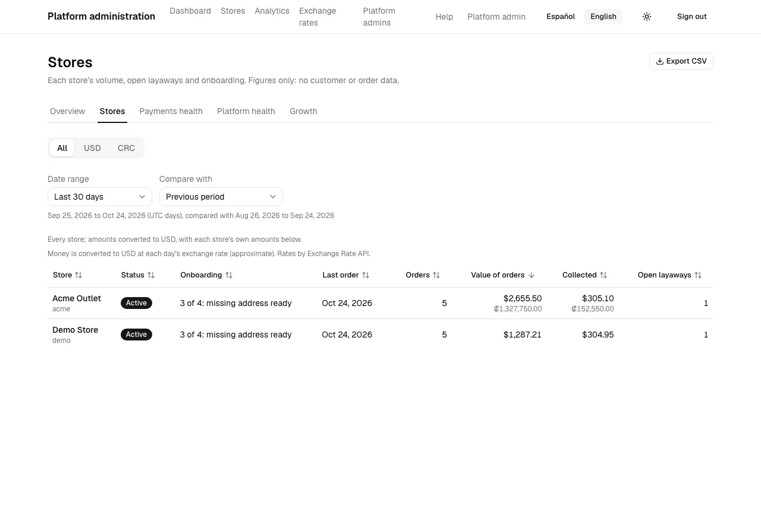
Task: Sort by Status column arrows icon
Action: tap(151, 275)
